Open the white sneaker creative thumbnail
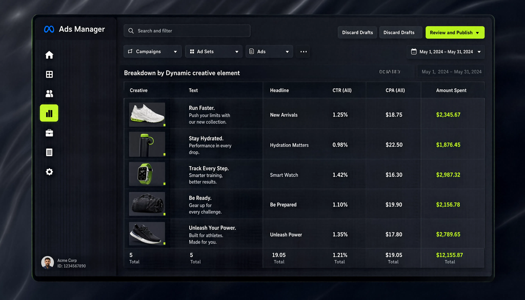 point(147,114)
